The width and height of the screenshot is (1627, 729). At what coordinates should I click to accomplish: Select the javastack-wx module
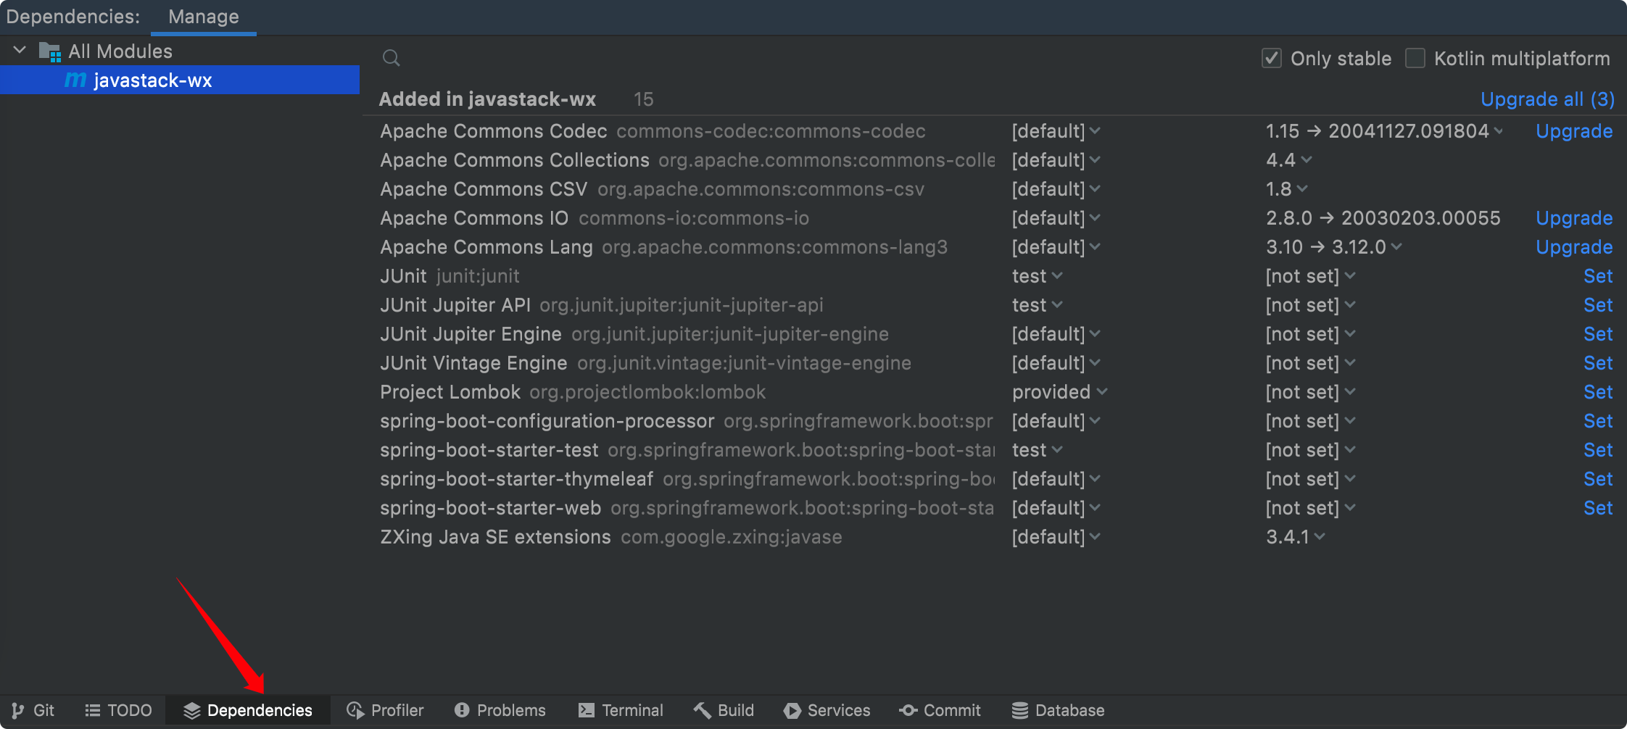pyautogui.click(x=152, y=80)
